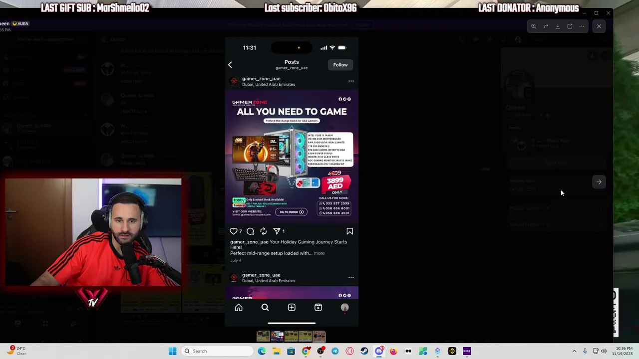Viewport: 639px width, 359px height.
Task: Switch to Discord in the taskbar
Action: point(379,351)
